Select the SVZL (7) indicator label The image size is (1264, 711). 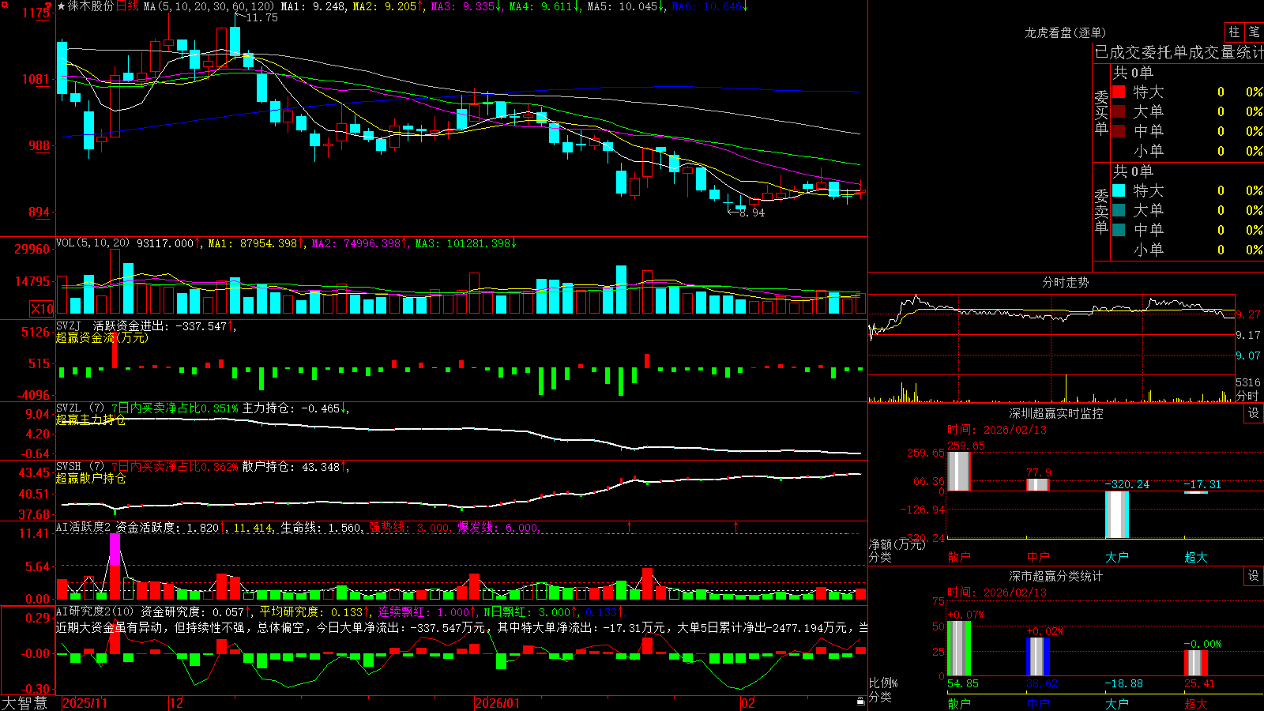tap(80, 408)
